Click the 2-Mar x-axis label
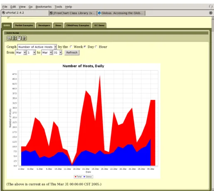Image resolution: width=214 pixels, height=191 pixels. [21, 169]
